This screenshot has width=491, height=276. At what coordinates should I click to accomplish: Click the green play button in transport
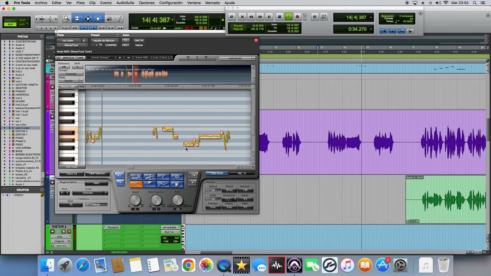pyautogui.click(x=288, y=16)
